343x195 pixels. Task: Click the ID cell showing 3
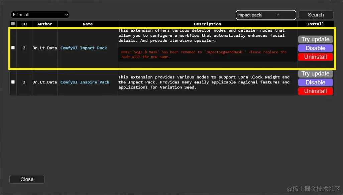point(24,82)
